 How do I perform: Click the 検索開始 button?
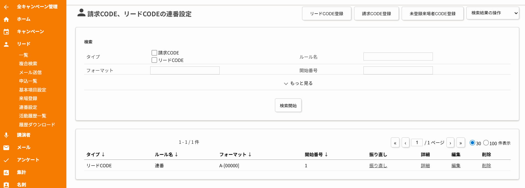288,105
